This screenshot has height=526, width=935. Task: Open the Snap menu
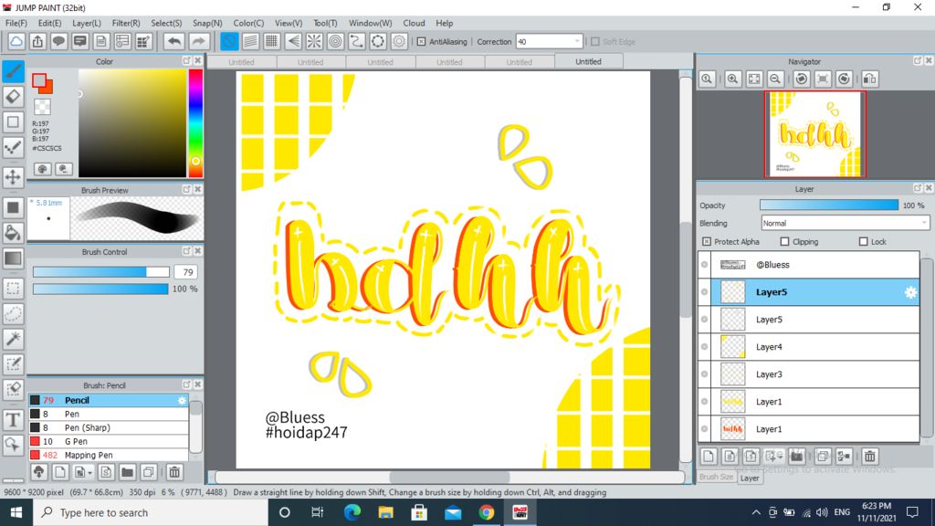click(207, 23)
